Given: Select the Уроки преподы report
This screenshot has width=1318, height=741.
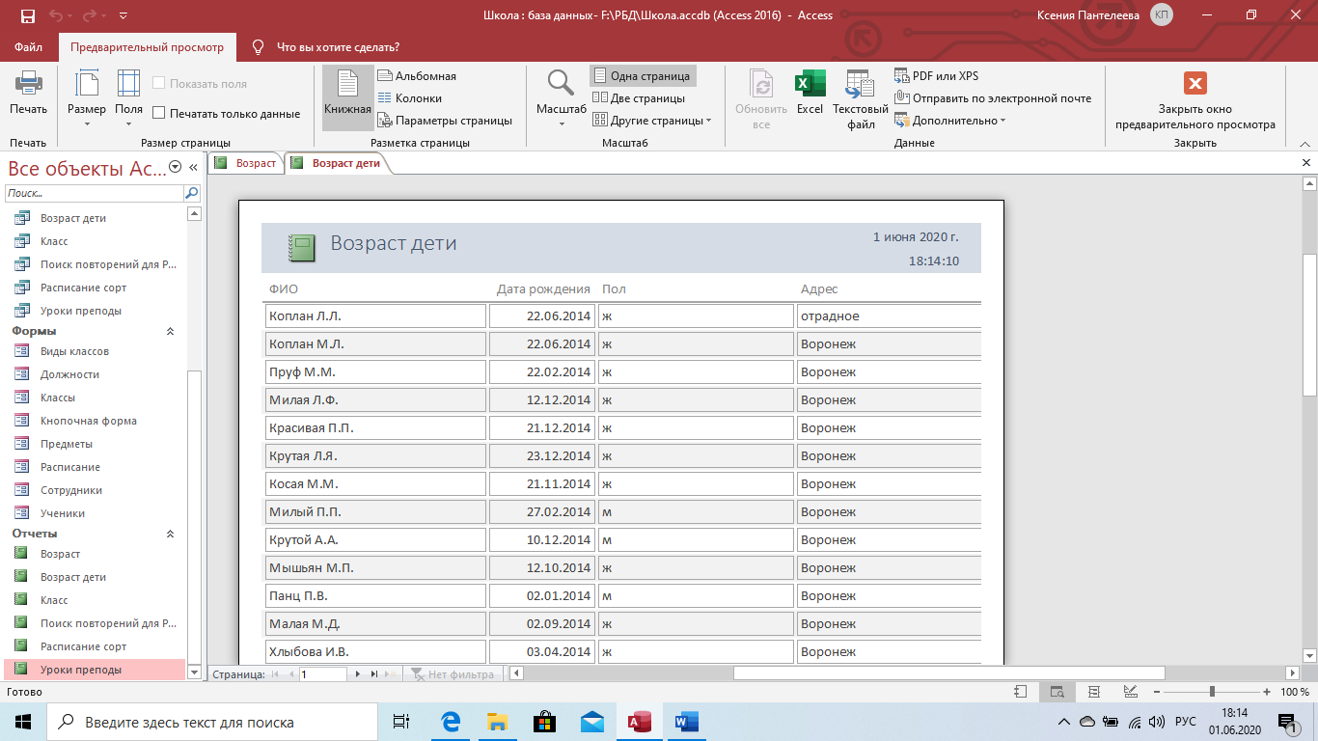Looking at the screenshot, I should point(95,670).
